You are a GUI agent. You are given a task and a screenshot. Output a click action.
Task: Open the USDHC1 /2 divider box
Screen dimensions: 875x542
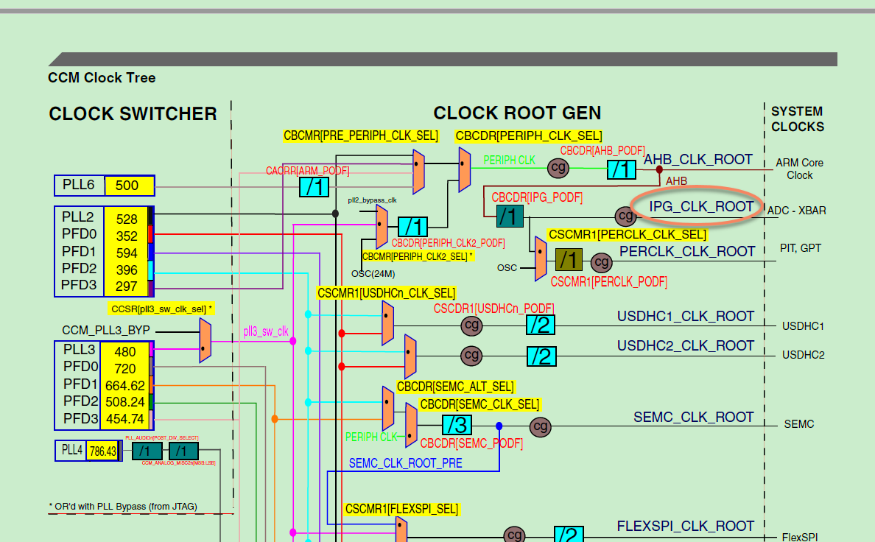[x=541, y=324]
